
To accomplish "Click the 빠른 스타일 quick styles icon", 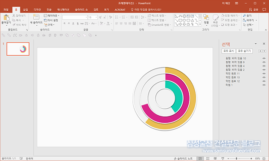I will click(x=216, y=18).
